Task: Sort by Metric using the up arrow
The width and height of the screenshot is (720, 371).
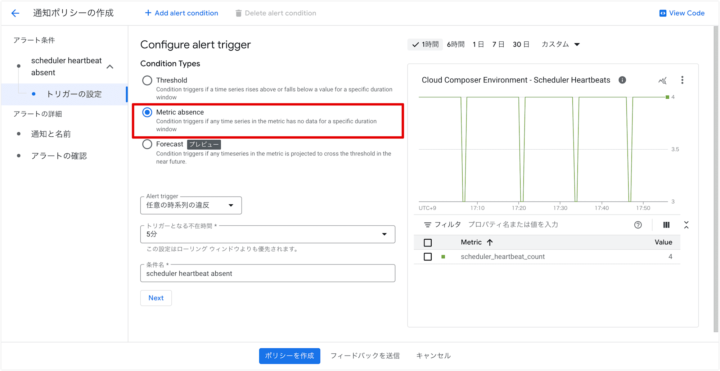Action: point(490,242)
